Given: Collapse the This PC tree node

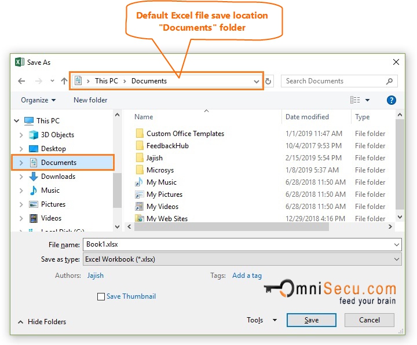Looking at the screenshot, I should click(16, 121).
